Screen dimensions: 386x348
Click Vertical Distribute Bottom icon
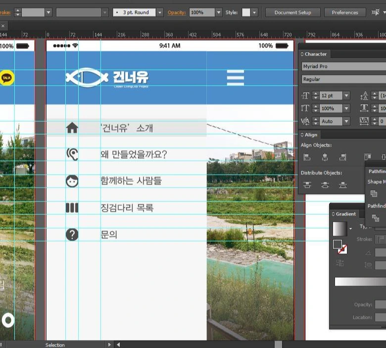click(x=342, y=185)
